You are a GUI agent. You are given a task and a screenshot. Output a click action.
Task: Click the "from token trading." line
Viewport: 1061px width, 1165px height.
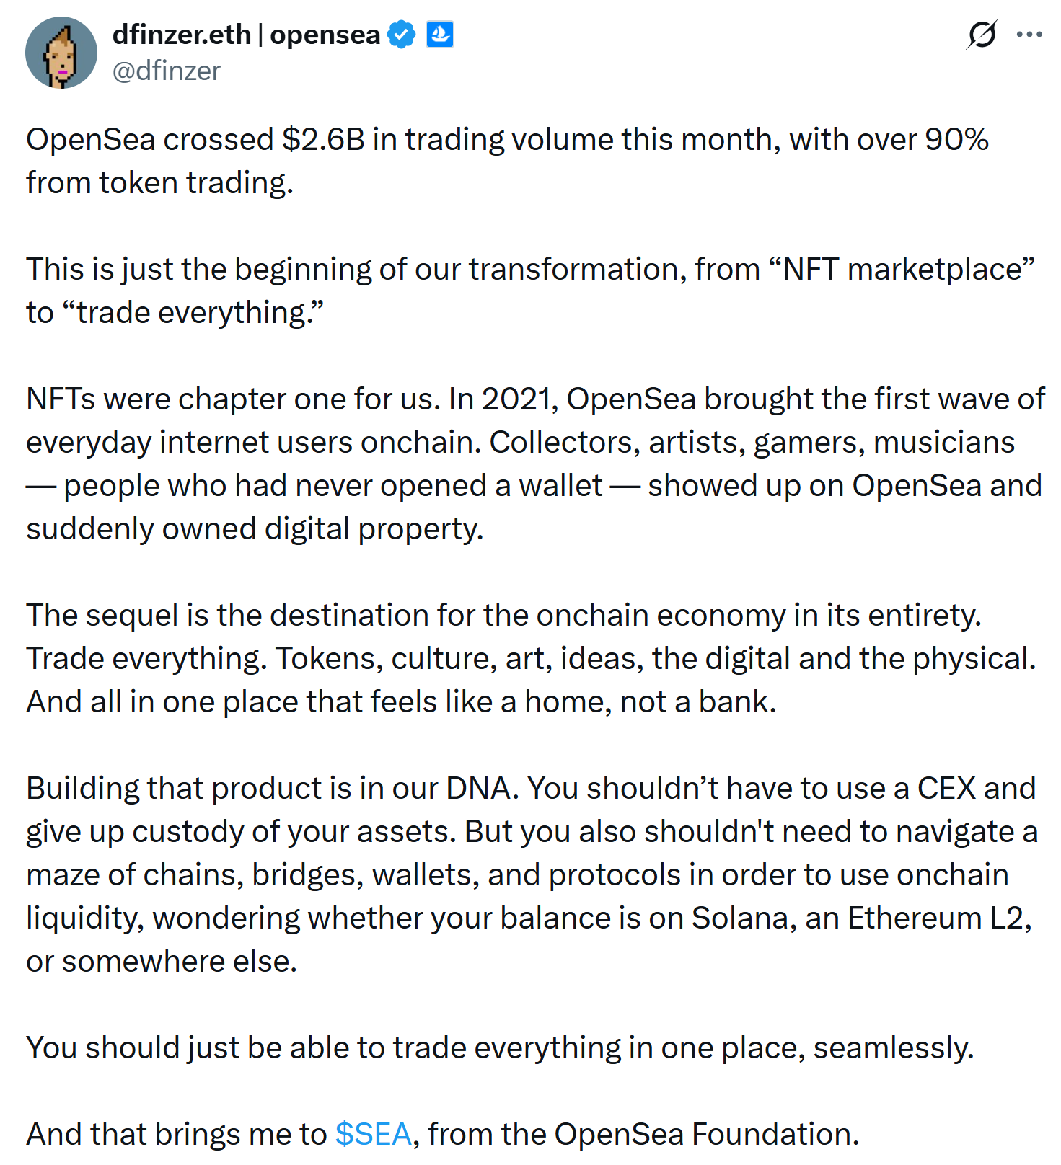click(159, 183)
